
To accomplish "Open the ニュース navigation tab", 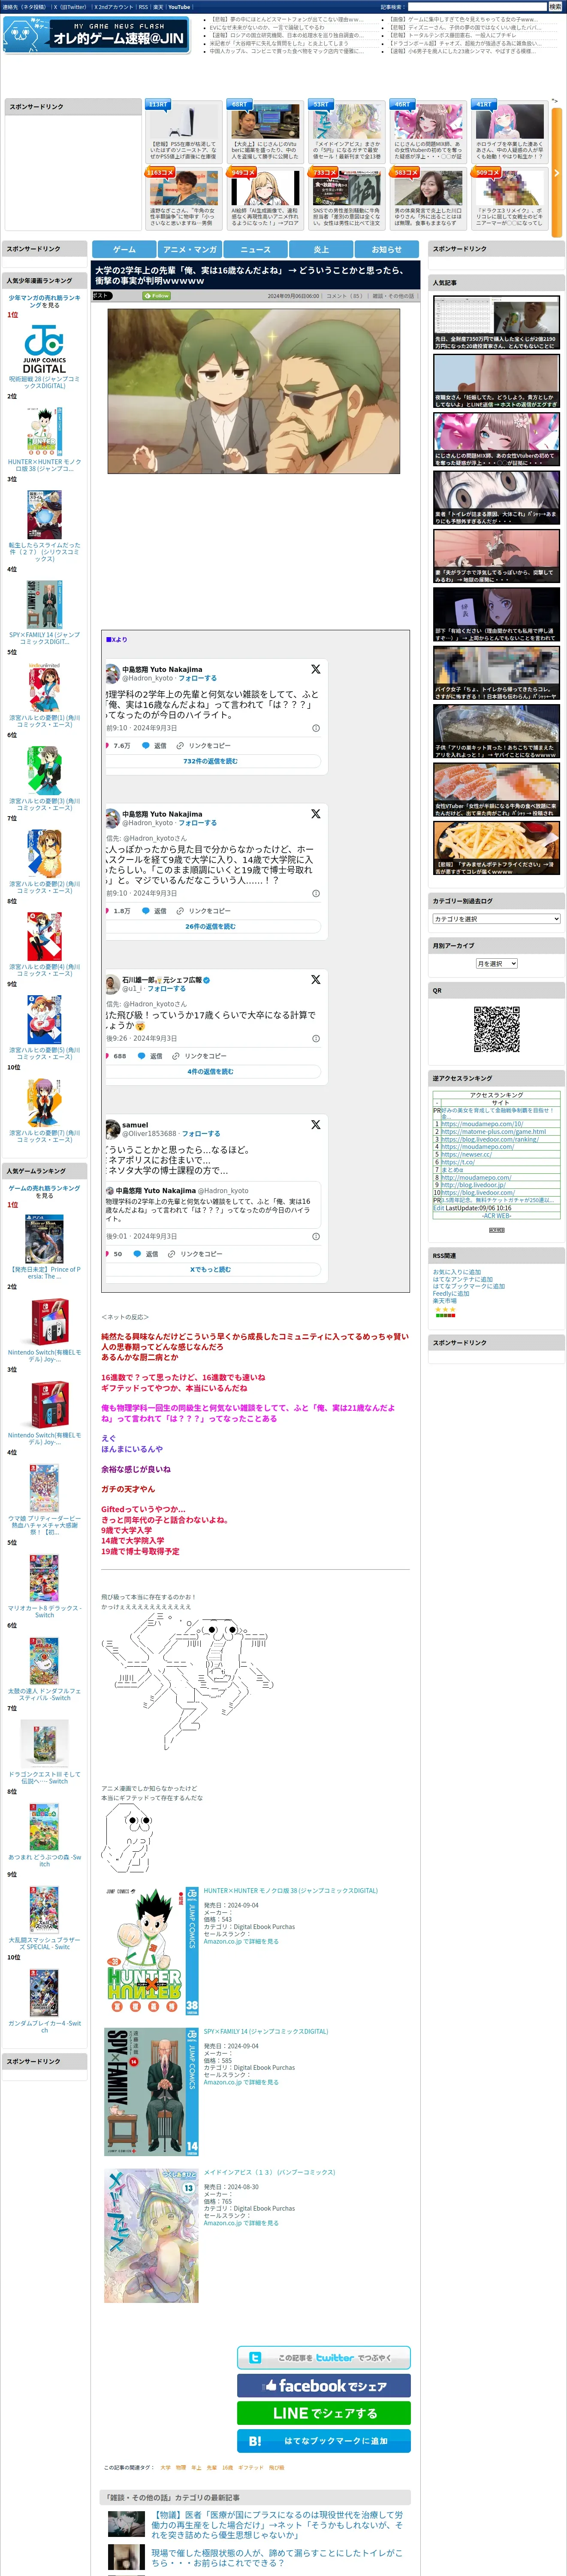I will coord(256,249).
